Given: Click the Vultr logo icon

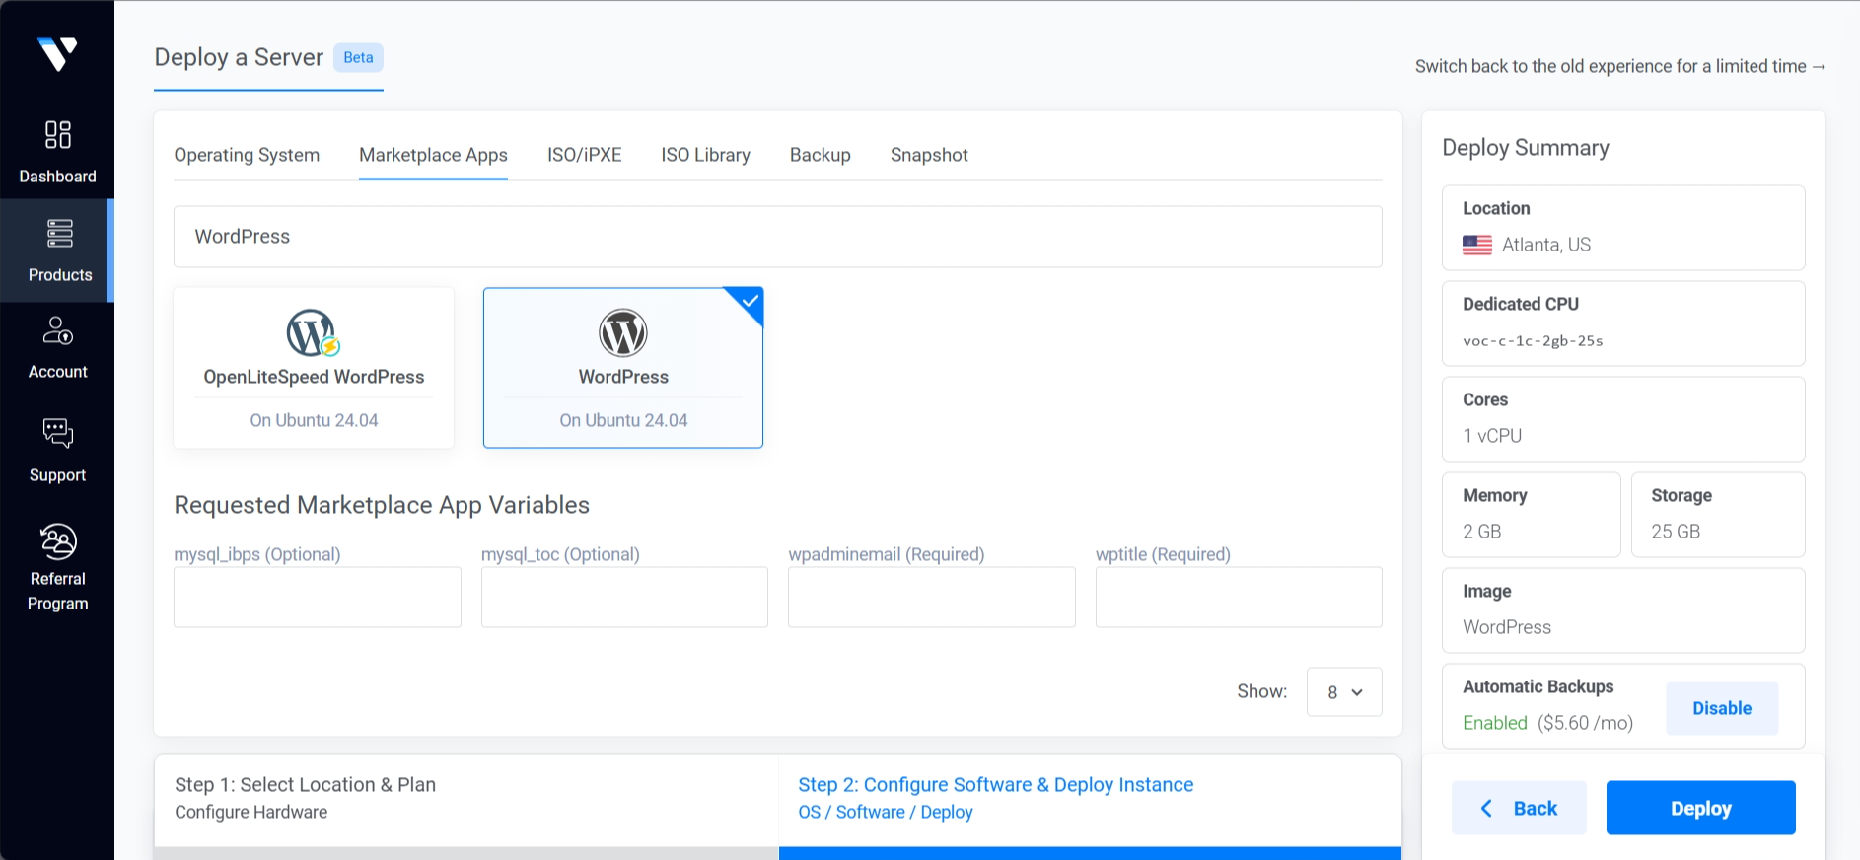Looking at the screenshot, I should (x=57, y=53).
